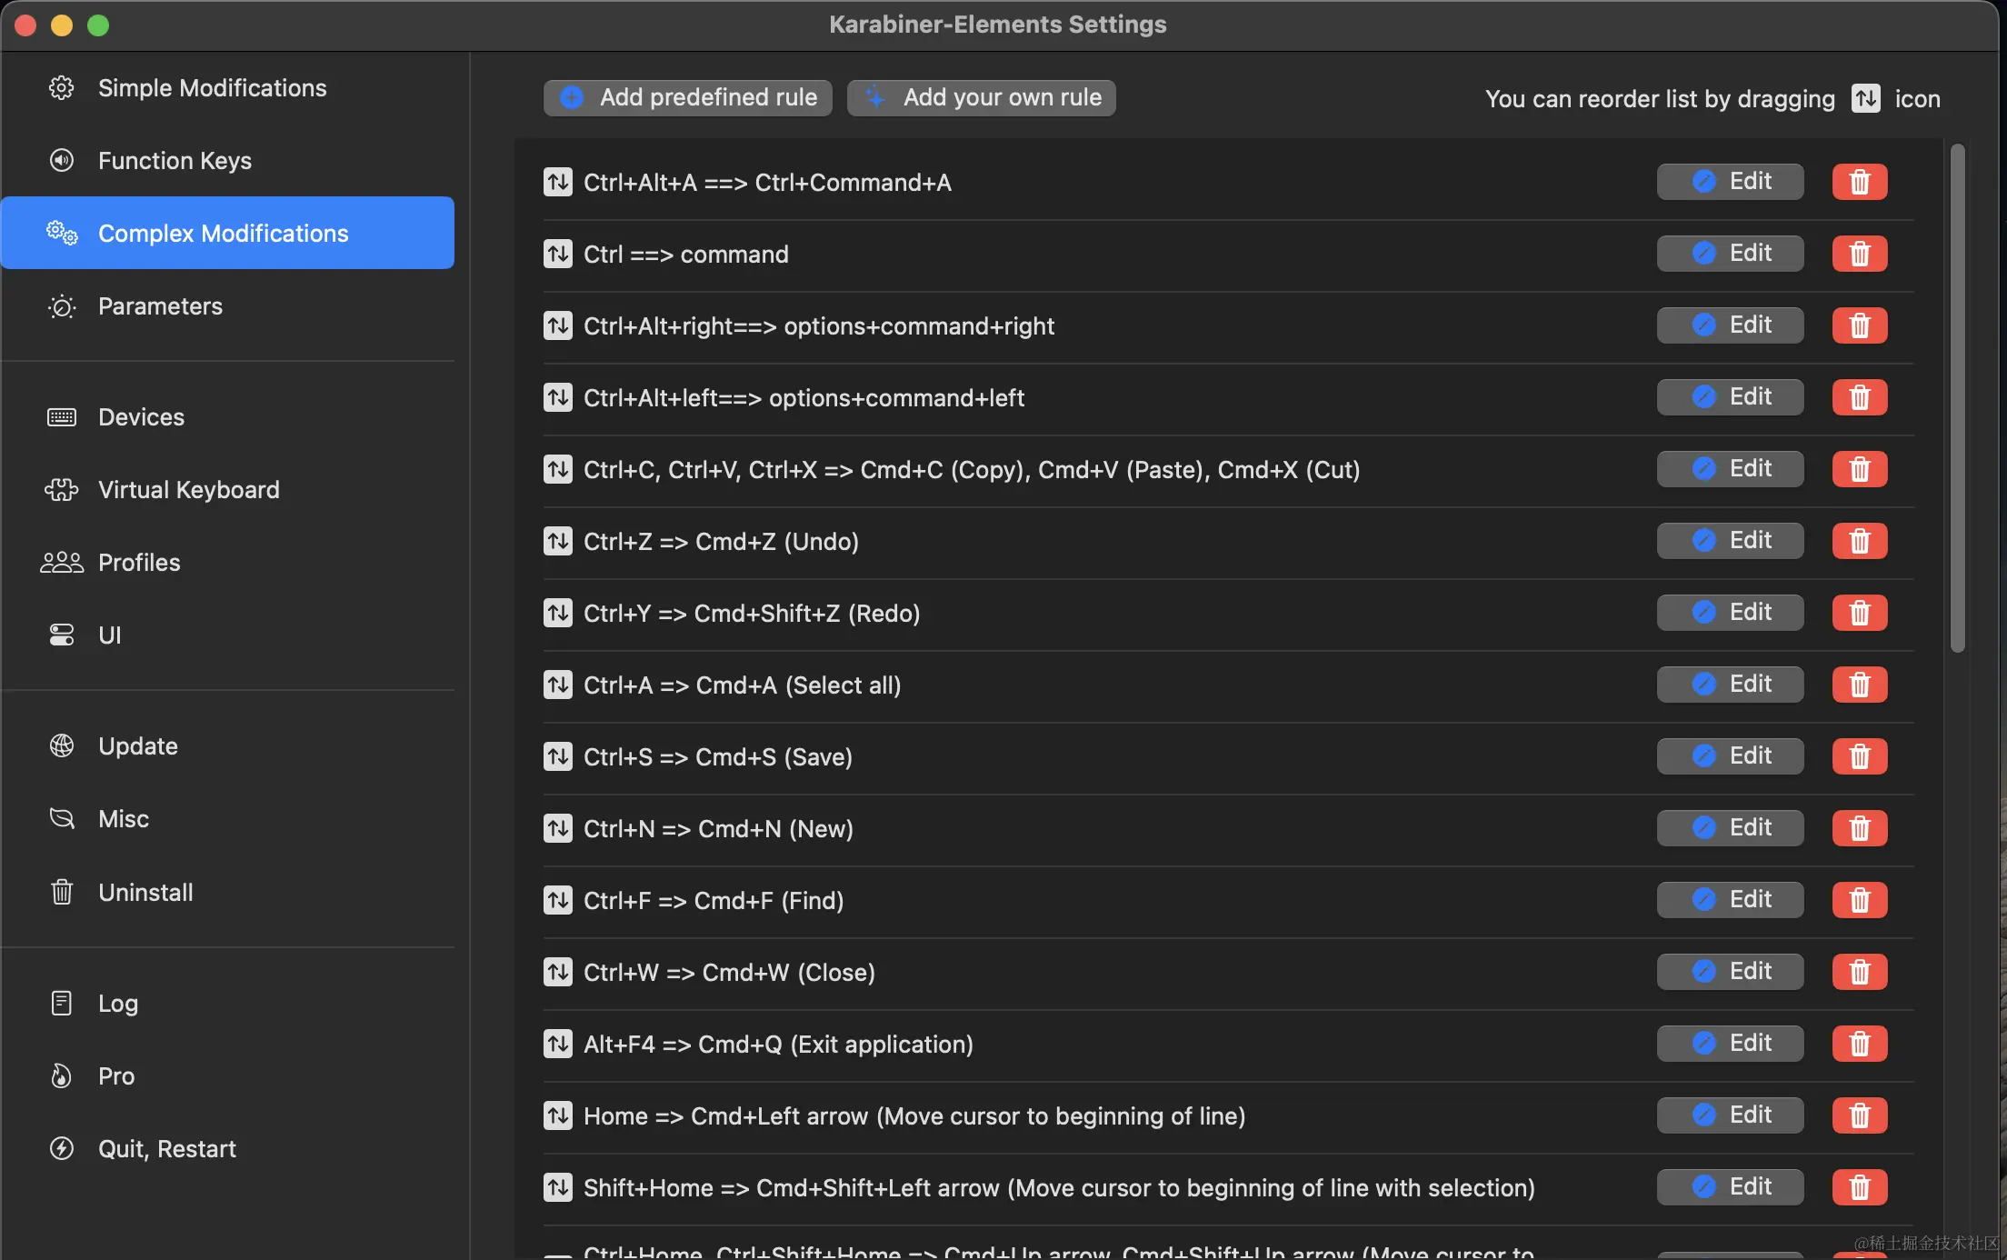Click reorder handle icon for Ctrl+S Save rule
Viewport: 2007px width, 1260px height.
pos(557,756)
